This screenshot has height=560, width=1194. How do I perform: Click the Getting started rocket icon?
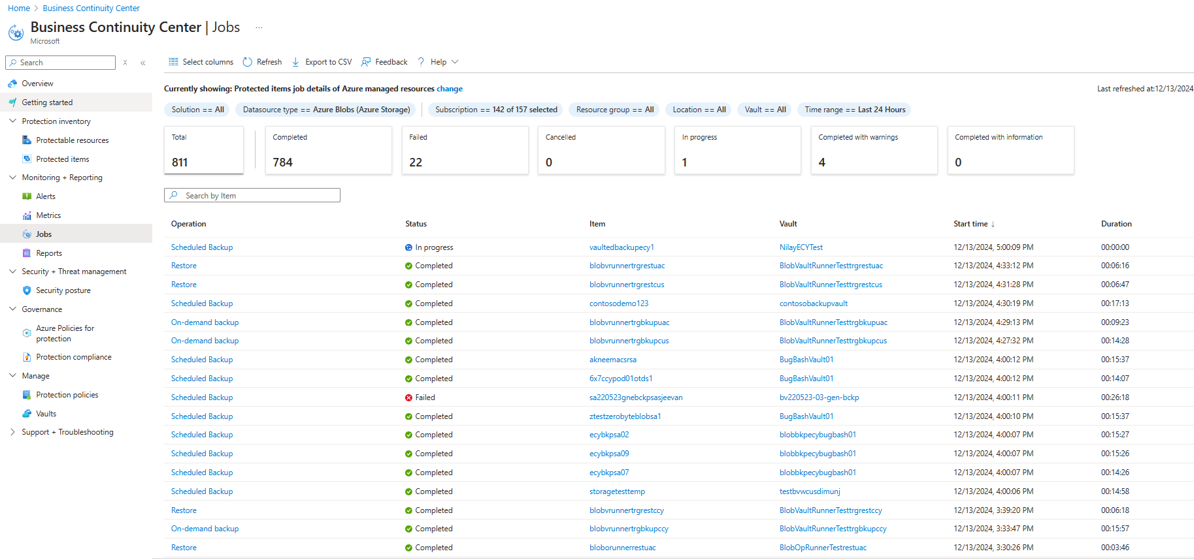pos(12,102)
